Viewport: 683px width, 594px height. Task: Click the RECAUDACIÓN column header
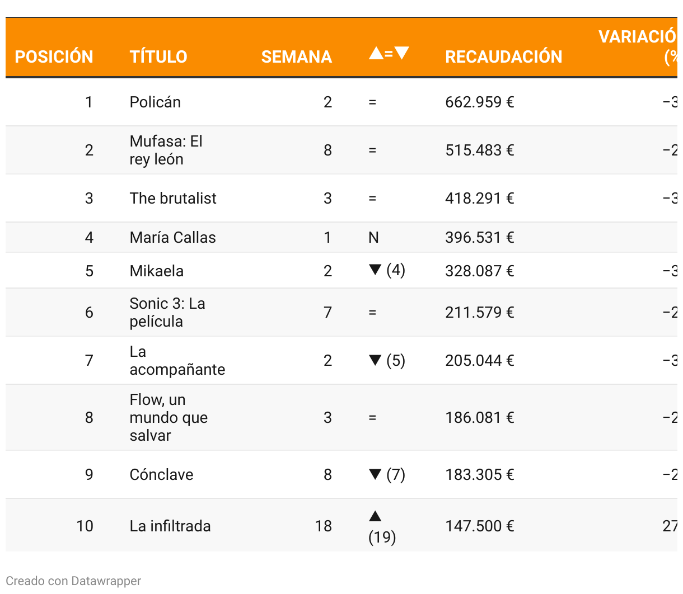pos(504,56)
